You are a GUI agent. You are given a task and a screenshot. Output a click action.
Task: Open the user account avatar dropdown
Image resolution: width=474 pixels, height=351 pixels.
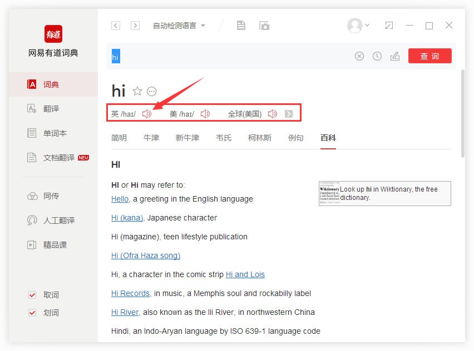[x=357, y=25]
